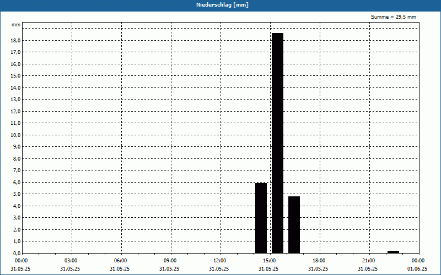Click the 21:00 time axis label
Screen dimensions: 441x275
[x=368, y=261]
